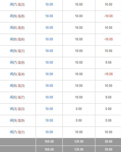
Task: Click blue 10.00 link in 闲(6) 庄(0) row
Action: [49, 28]
